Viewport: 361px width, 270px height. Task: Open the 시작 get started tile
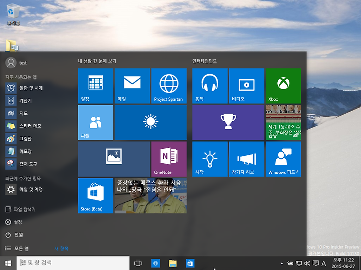pos(210,159)
